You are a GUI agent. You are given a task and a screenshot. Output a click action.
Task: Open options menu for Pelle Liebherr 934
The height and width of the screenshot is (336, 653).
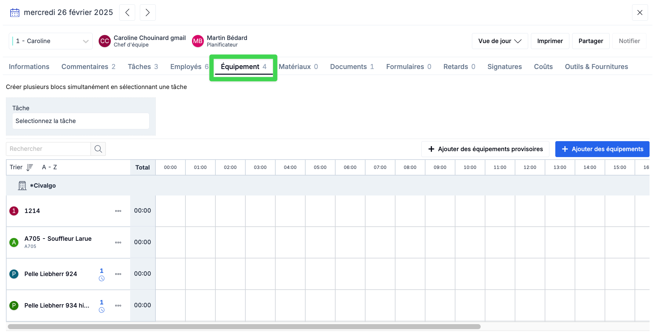point(118,306)
